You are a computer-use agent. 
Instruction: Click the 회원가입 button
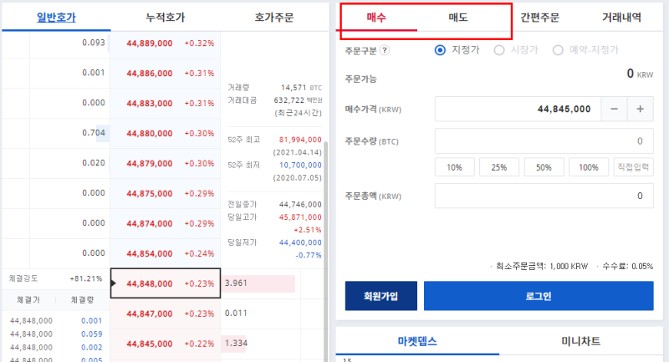tap(381, 296)
